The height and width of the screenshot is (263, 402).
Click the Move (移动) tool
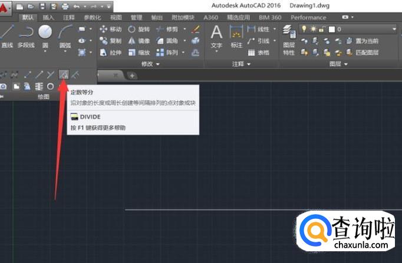point(110,29)
